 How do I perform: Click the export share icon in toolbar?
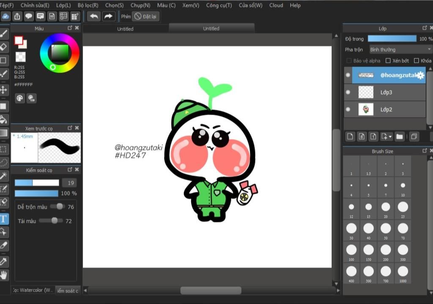[x=17, y=16]
